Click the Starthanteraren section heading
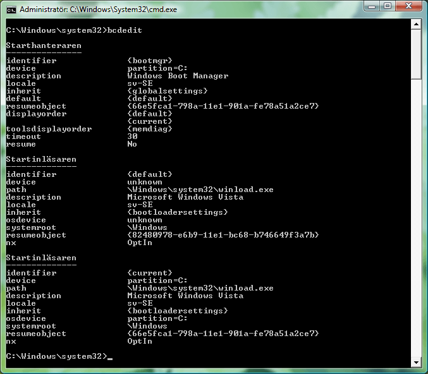 (x=44, y=45)
